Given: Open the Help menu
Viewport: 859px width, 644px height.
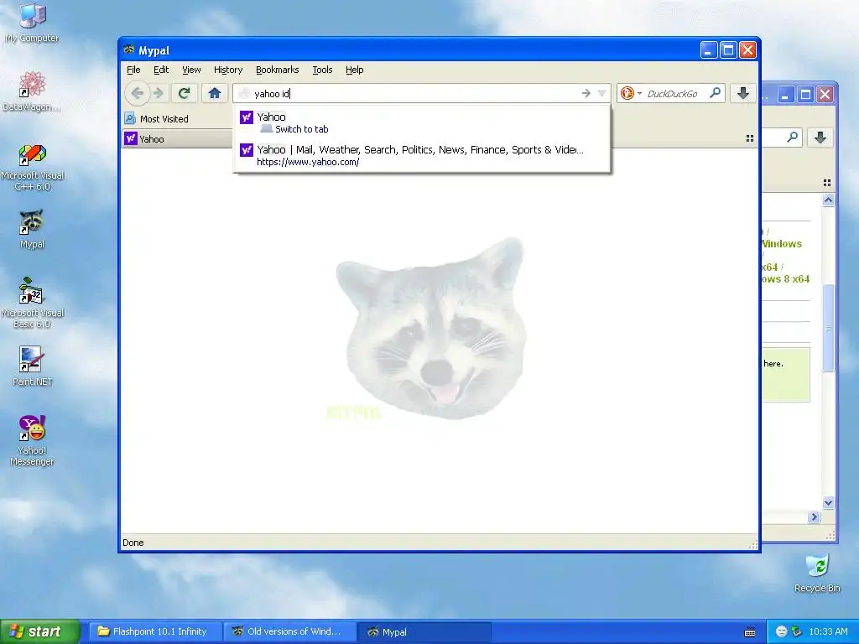Looking at the screenshot, I should (x=355, y=70).
